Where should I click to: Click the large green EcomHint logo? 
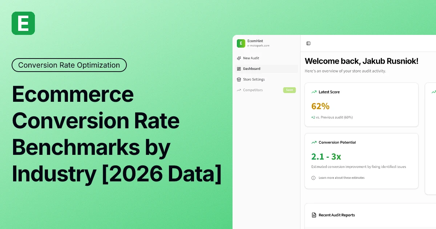[23, 23]
